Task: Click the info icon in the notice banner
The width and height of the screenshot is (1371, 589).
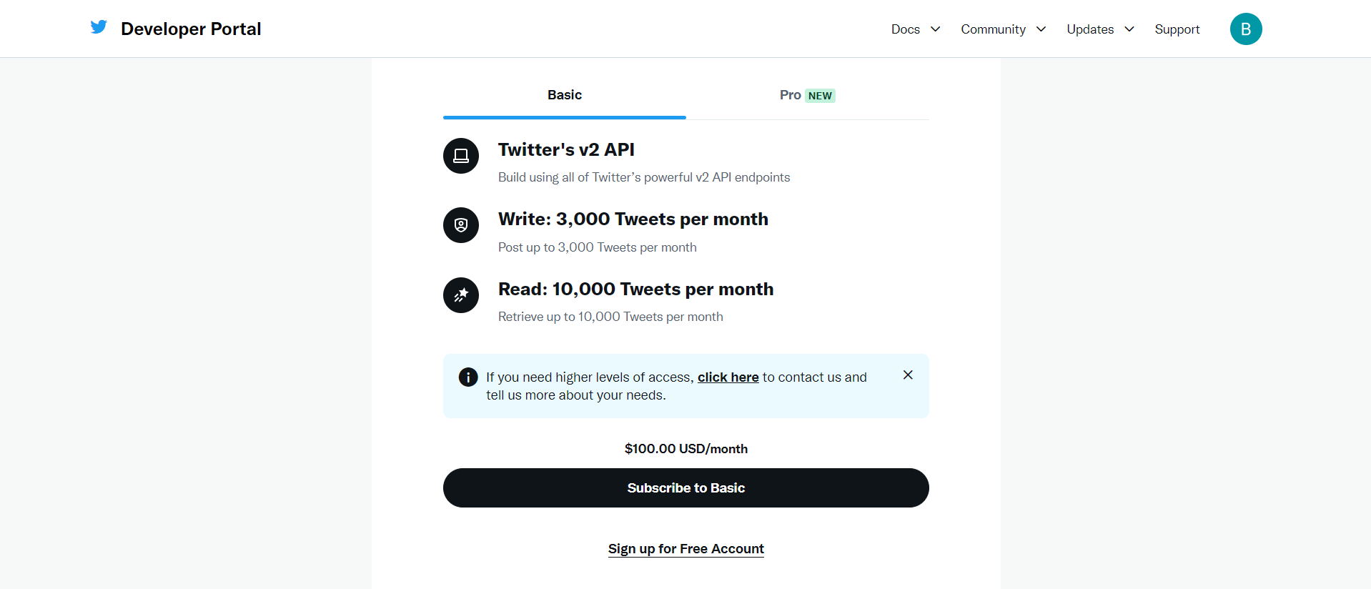Action: click(x=468, y=377)
